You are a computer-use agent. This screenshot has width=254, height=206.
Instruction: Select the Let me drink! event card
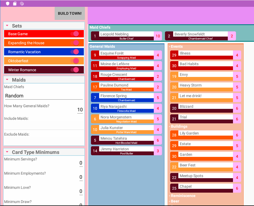tap(206, 98)
